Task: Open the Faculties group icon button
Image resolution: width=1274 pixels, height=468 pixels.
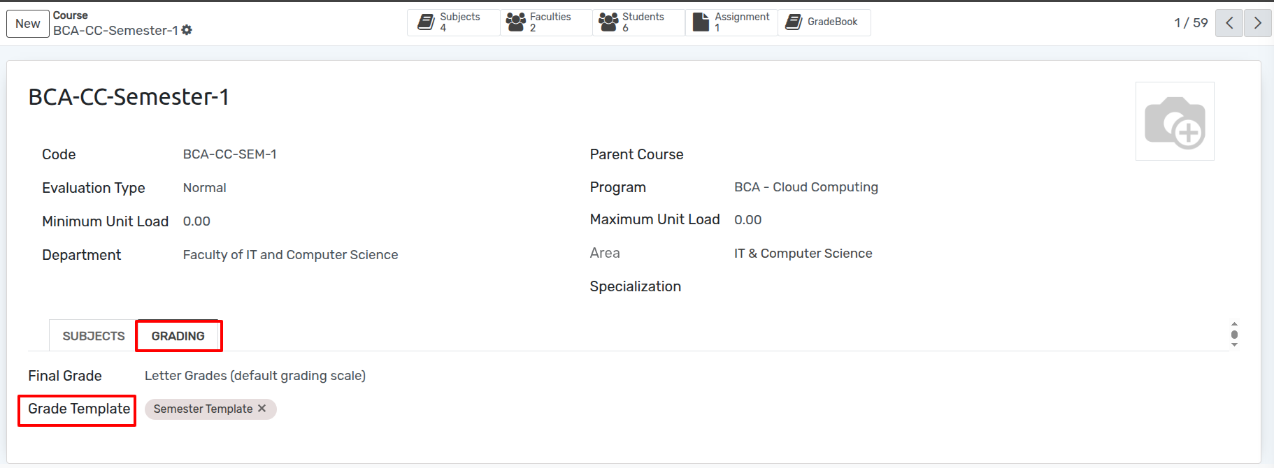Action: point(516,22)
